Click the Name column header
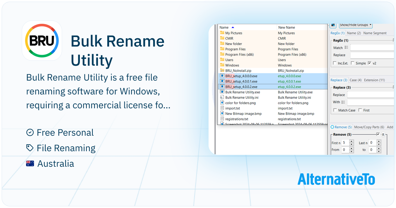396x208 pixels. click(x=247, y=27)
